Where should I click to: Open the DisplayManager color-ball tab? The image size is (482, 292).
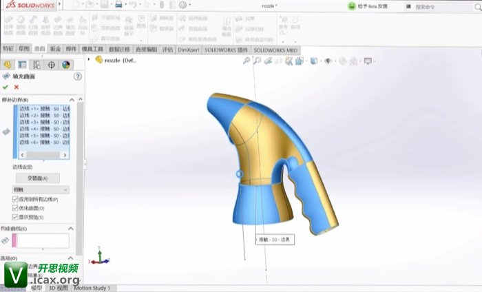click(x=66, y=65)
